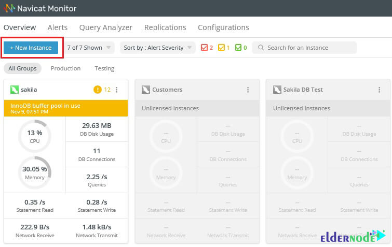Click the InnoDB buffer pool in use banner
The height and width of the screenshot is (247, 392).
point(66,108)
